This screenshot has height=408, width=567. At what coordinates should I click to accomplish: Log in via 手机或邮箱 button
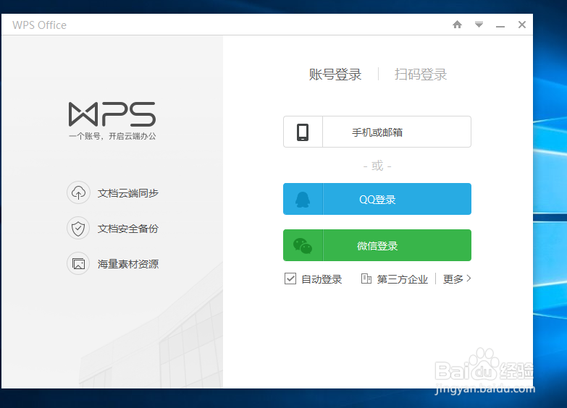click(377, 132)
